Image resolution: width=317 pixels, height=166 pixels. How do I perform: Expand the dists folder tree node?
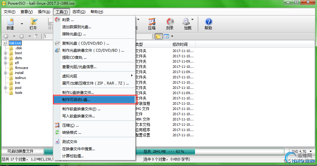coord(6,58)
